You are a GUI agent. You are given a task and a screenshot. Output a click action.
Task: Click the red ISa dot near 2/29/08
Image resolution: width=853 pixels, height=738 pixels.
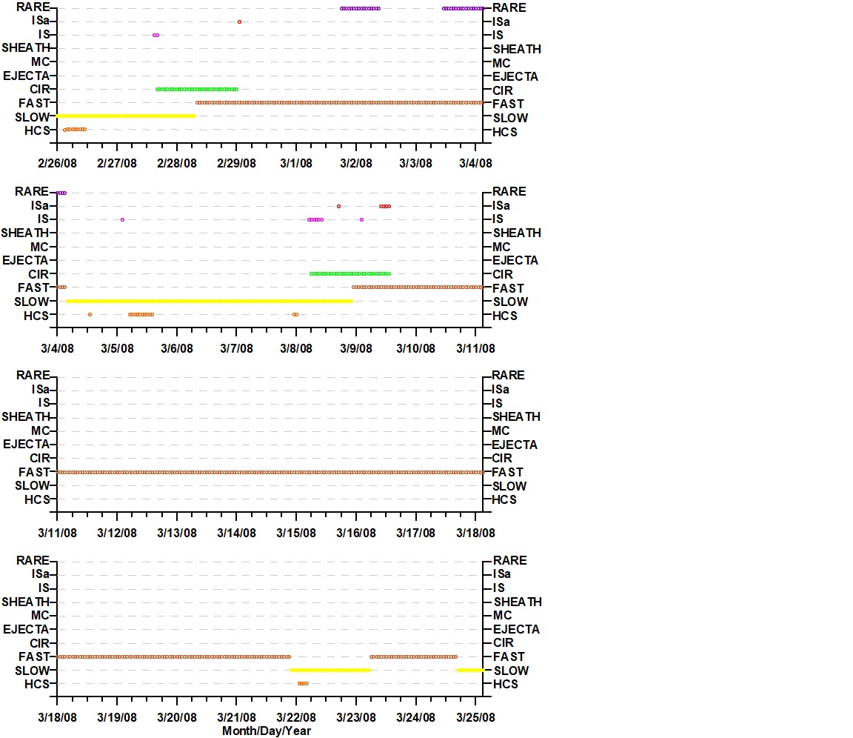pyautogui.click(x=239, y=21)
